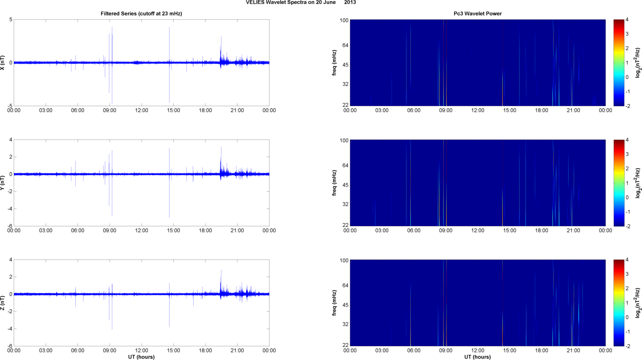Click the "09:00" time tick under the X series plot

(110, 110)
